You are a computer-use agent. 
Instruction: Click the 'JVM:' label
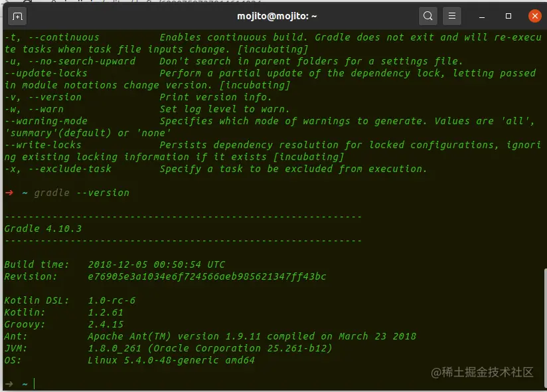pos(16,348)
